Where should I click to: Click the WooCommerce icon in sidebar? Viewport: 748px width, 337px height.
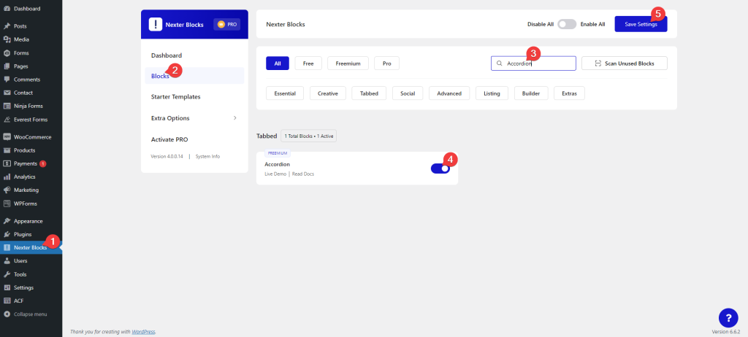coord(7,136)
